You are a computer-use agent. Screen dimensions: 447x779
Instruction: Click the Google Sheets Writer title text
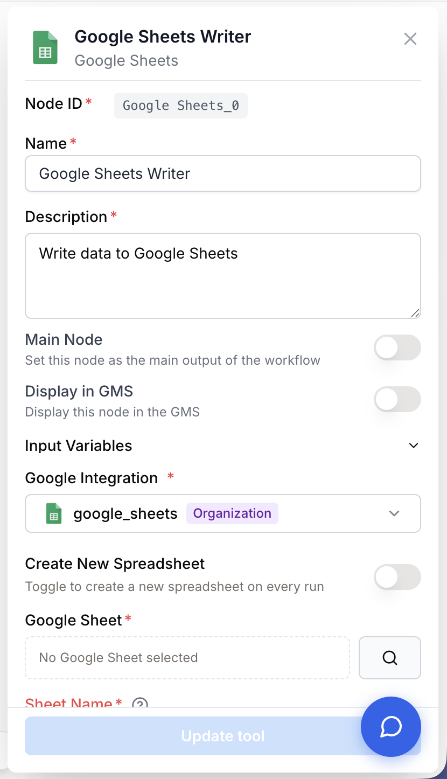(x=163, y=37)
